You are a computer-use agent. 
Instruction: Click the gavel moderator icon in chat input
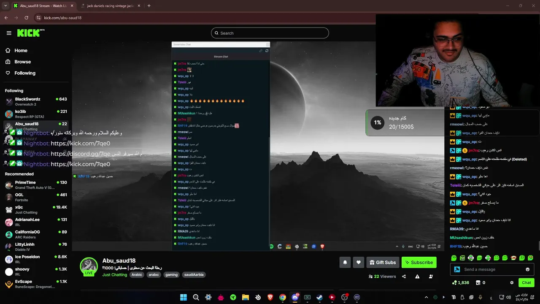coord(457,269)
